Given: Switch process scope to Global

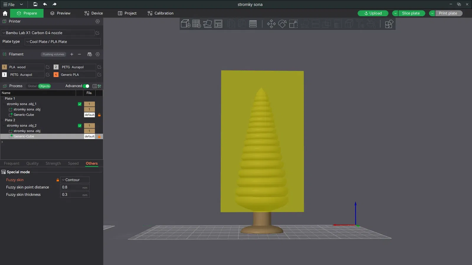Looking at the screenshot, I should click(x=32, y=86).
